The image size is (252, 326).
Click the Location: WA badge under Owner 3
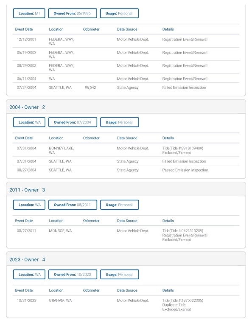[x=29, y=205]
